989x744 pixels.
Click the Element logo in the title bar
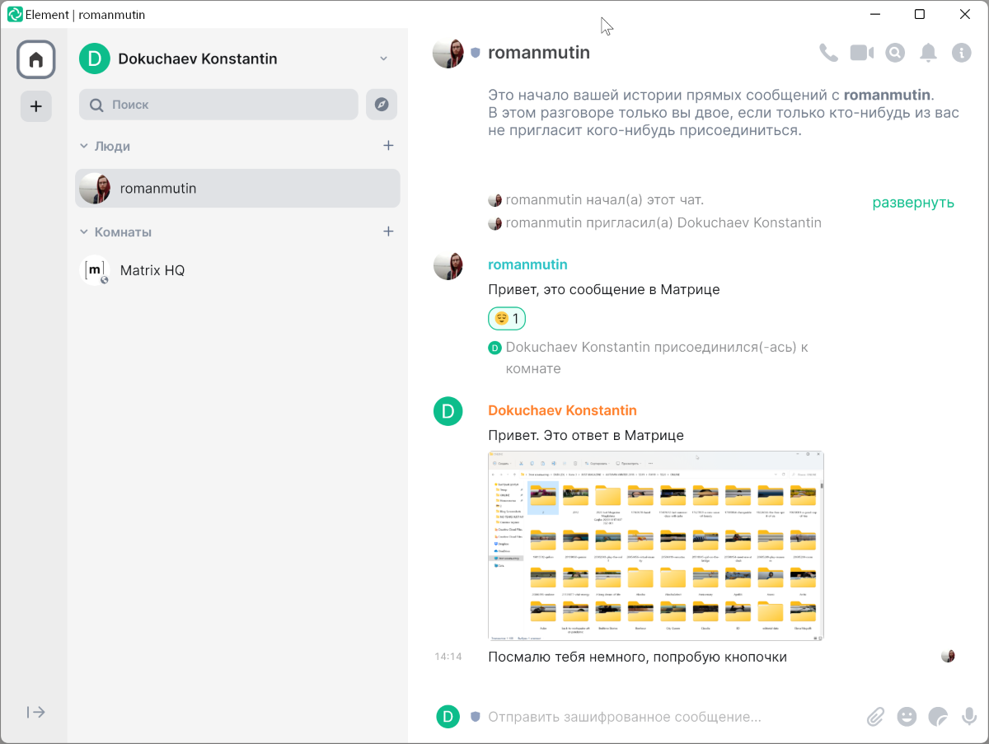pos(15,14)
